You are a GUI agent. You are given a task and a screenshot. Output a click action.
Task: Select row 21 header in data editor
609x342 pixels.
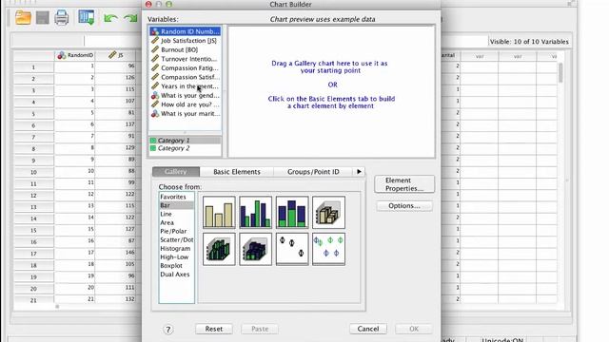point(33,300)
